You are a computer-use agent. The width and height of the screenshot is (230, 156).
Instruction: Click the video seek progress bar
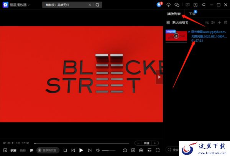point(82,143)
